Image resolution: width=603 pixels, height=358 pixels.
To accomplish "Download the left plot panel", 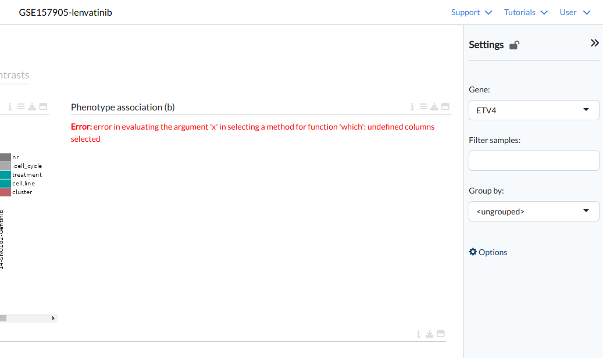I will pyautogui.click(x=32, y=106).
